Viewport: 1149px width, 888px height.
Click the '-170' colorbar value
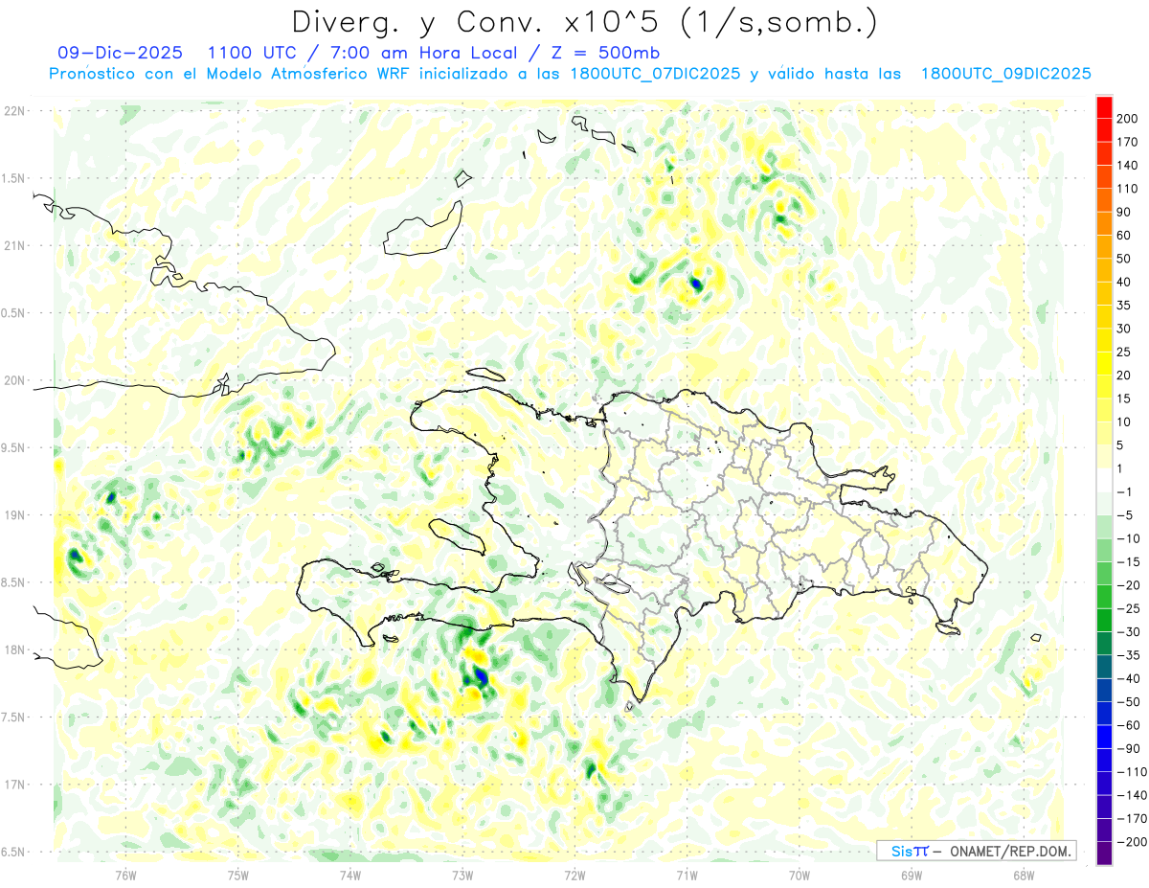coord(1131,819)
